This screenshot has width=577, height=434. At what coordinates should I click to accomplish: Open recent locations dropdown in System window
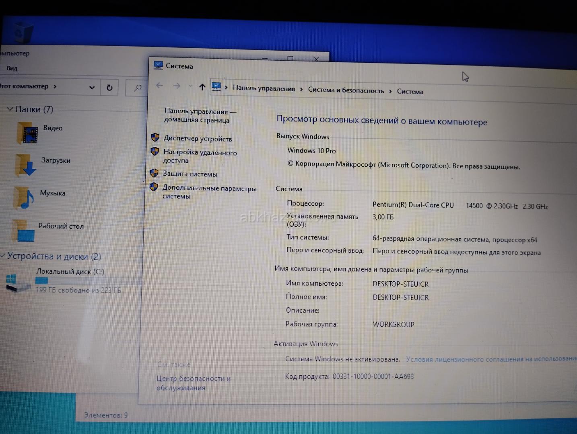(190, 86)
